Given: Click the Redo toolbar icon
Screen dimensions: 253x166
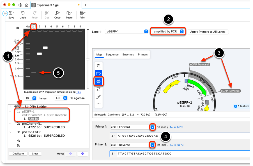Looking at the screenshot, I should [34, 13].
